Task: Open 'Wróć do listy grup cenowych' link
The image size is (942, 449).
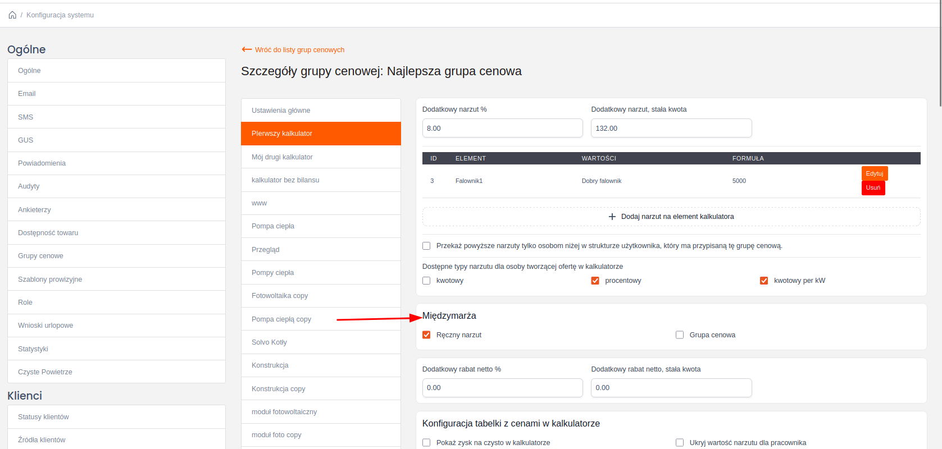Action: click(299, 50)
